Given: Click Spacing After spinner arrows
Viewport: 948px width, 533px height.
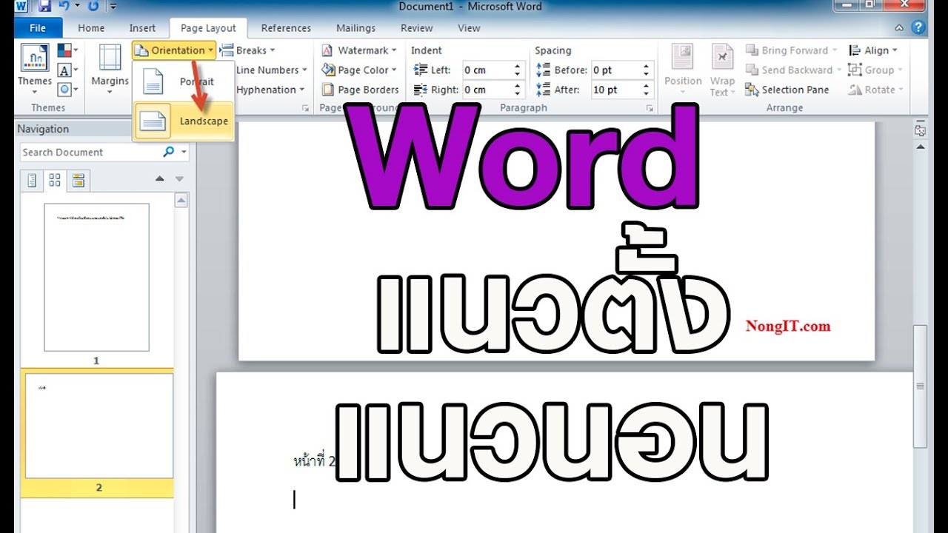Looking at the screenshot, I should pyautogui.click(x=647, y=90).
